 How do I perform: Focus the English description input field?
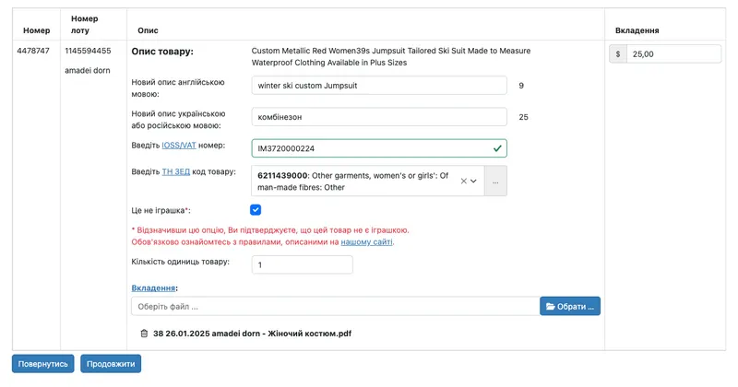point(379,86)
